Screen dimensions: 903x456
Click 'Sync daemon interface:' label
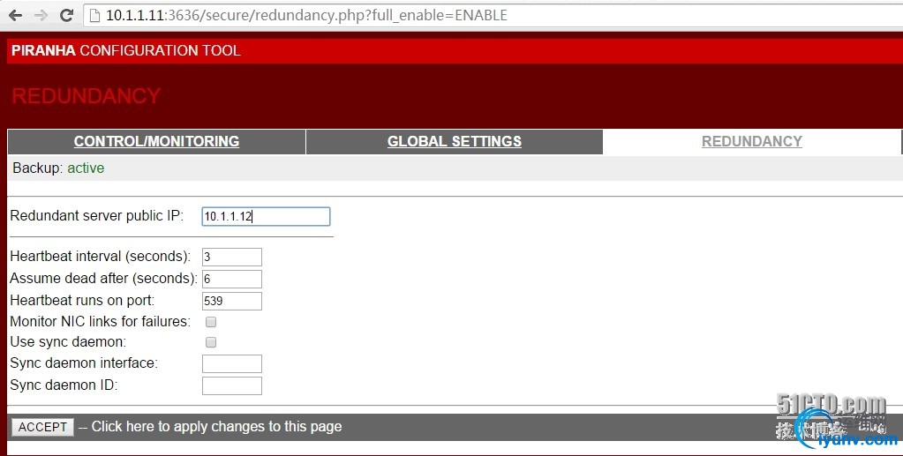84,363
